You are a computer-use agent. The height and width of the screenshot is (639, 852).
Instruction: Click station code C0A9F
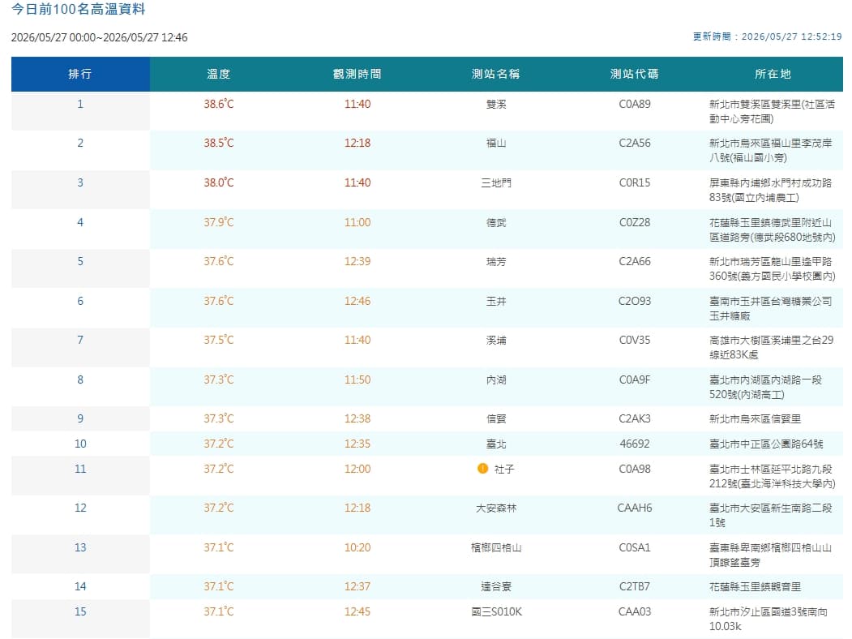coord(635,380)
